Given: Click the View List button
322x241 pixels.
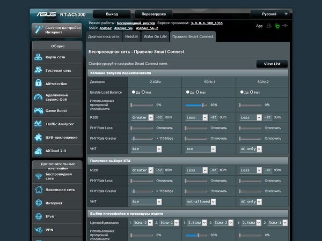Looking at the screenshot, I should (272, 64).
